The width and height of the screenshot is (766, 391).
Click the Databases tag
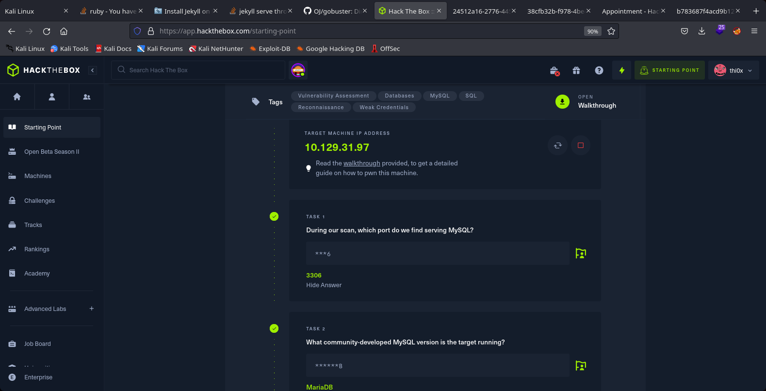pyautogui.click(x=399, y=96)
